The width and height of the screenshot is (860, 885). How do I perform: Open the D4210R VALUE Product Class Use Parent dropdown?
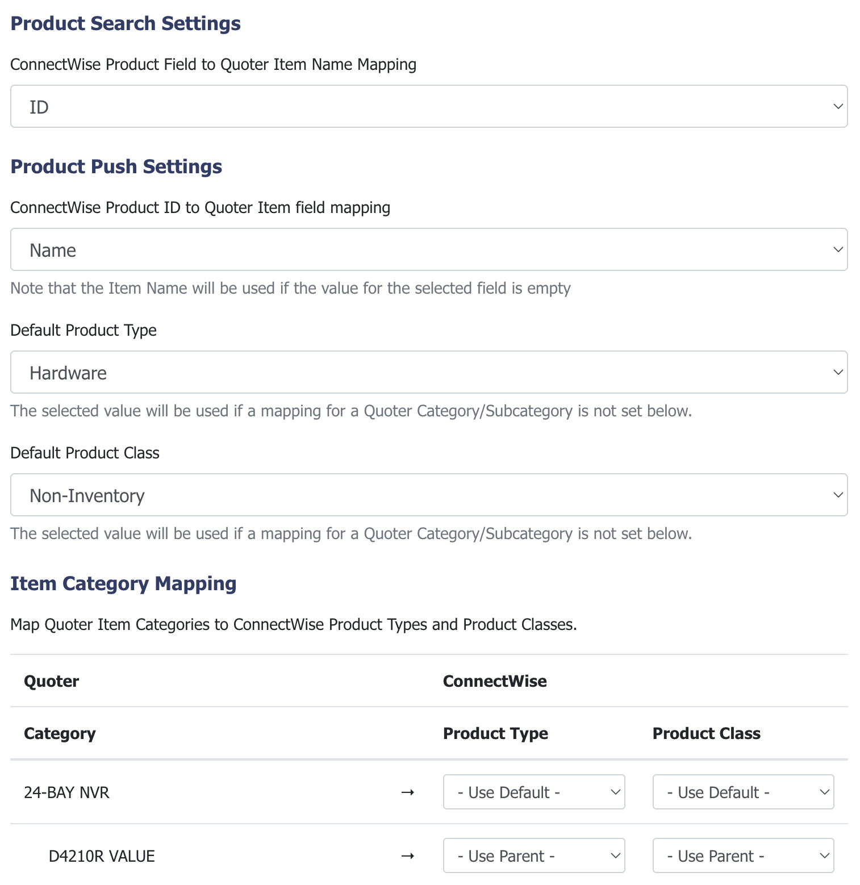(x=743, y=855)
